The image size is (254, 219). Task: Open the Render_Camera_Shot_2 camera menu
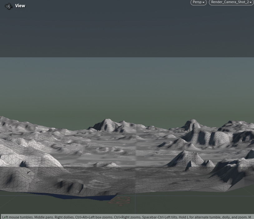point(230,2)
